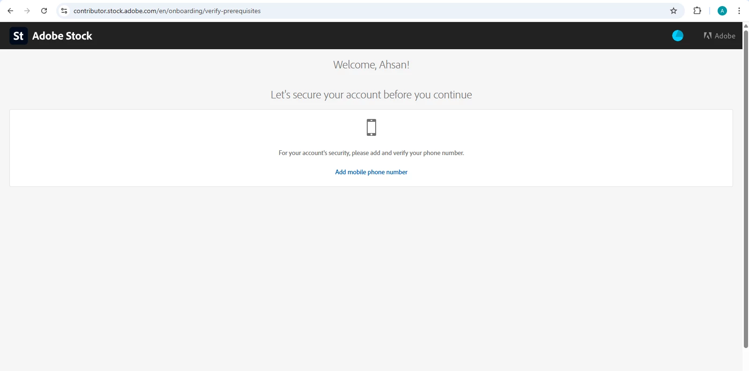Click the "Welcome, Ahsan!" heading
The height and width of the screenshot is (371, 749).
371,65
